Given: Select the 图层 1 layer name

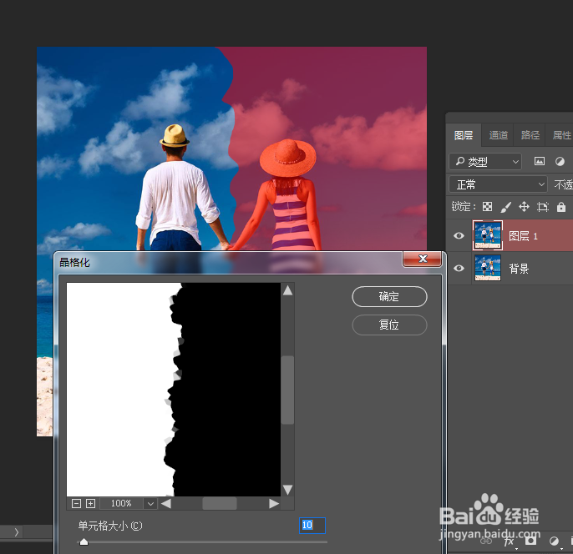Looking at the screenshot, I should [523, 236].
